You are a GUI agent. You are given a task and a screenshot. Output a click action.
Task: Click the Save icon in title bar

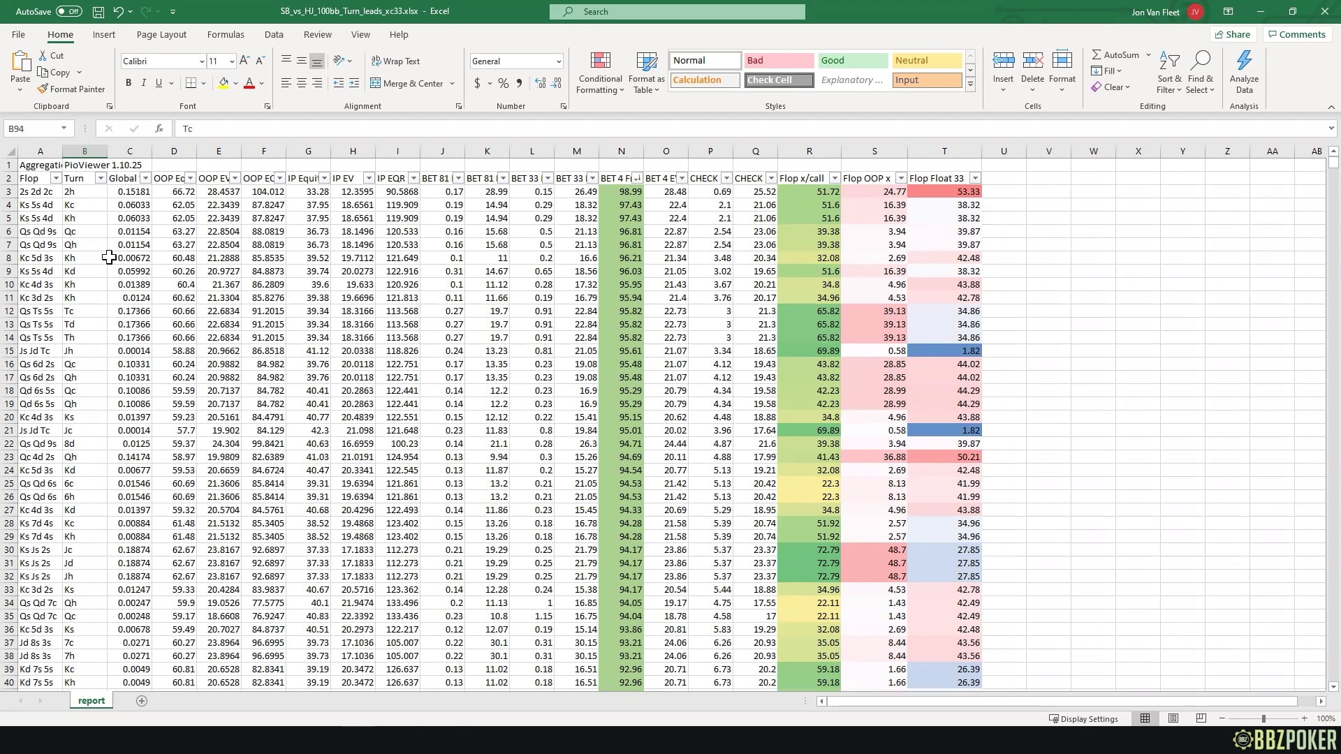coord(98,12)
